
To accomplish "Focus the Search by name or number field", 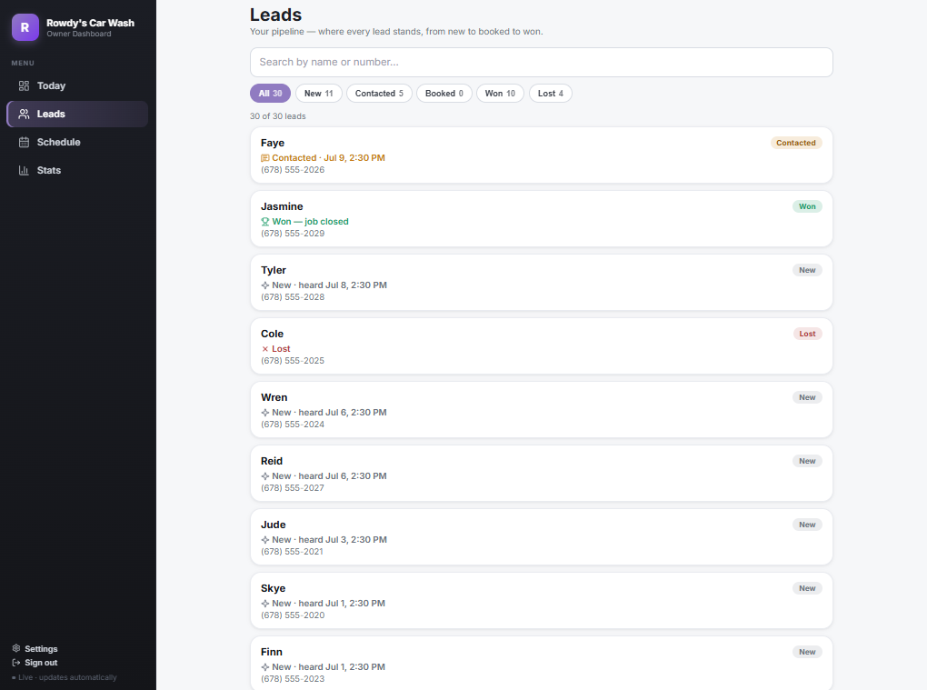I will coord(542,62).
